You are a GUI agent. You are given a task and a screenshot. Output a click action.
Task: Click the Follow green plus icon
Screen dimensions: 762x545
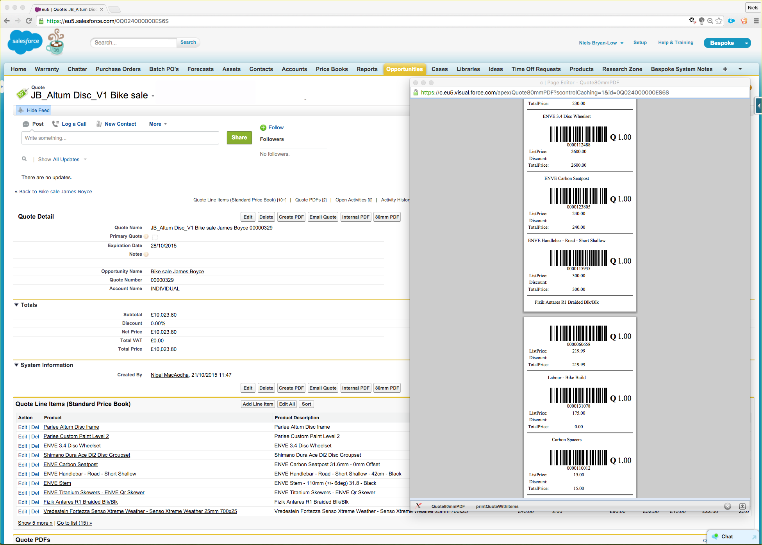click(263, 128)
